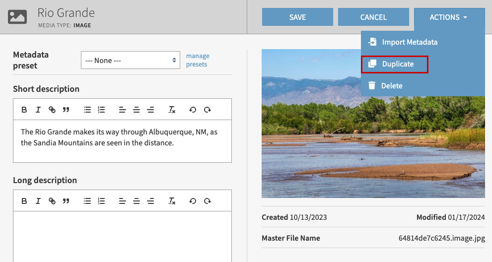This screenshot has width=492, height=262.
Task: Click the Rio Grande title text
Action: click(66, 13)
